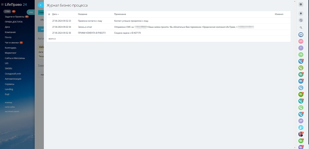Close the business process journal panel

(x=40, y=5)
